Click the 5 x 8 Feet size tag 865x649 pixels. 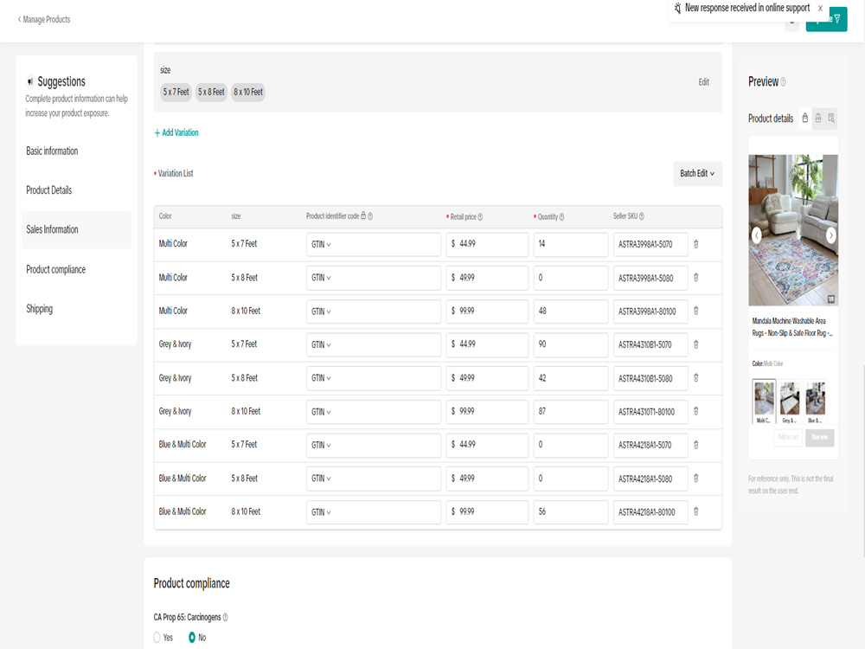click(x=211, y=93)
